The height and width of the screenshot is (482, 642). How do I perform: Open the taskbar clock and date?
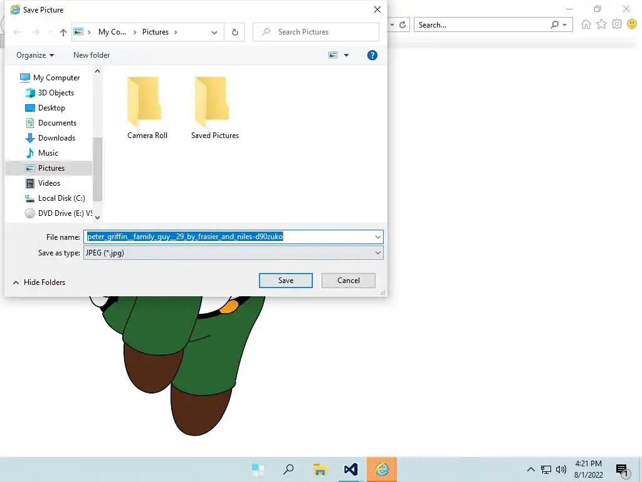pyautogui.click(x=589, y=469)
